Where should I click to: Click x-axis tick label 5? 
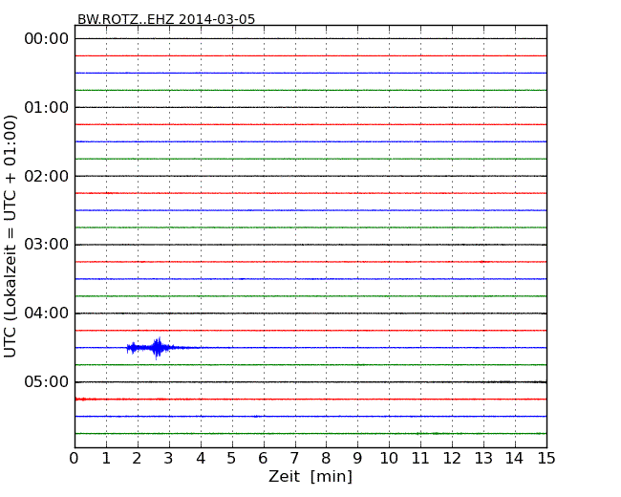tap(232, 459)
